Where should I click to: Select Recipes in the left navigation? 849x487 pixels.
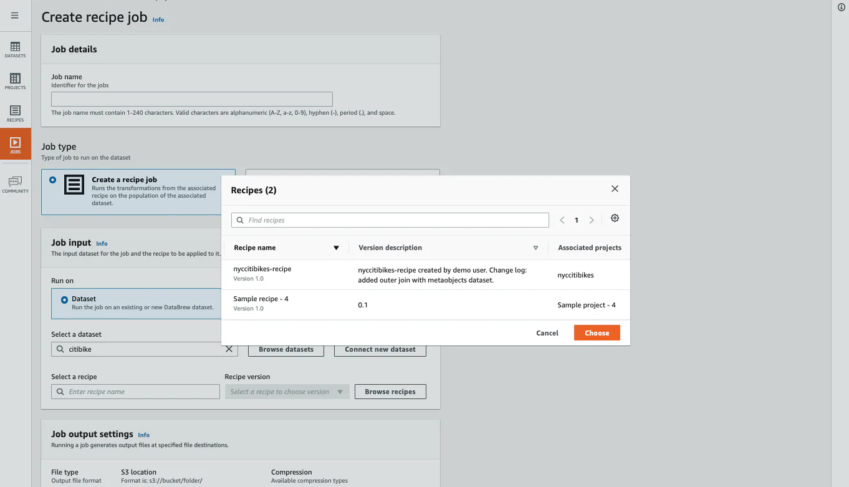pyautogui.click(x=15, y=113)
